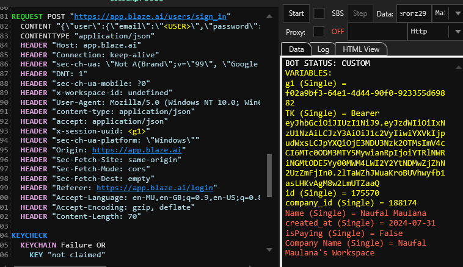463x267 pixels.
Task: Enable the Proxy checkbox
Action: (319, 32)
